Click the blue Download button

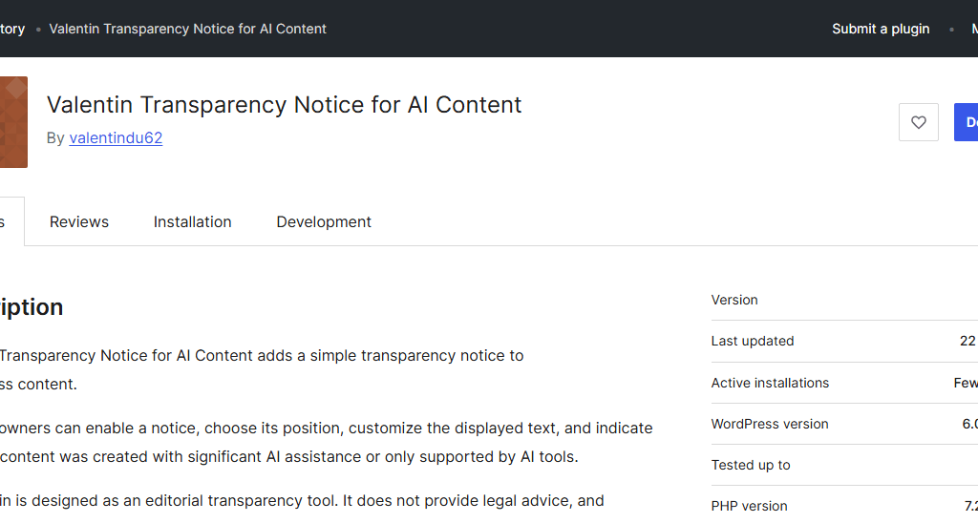967,122
